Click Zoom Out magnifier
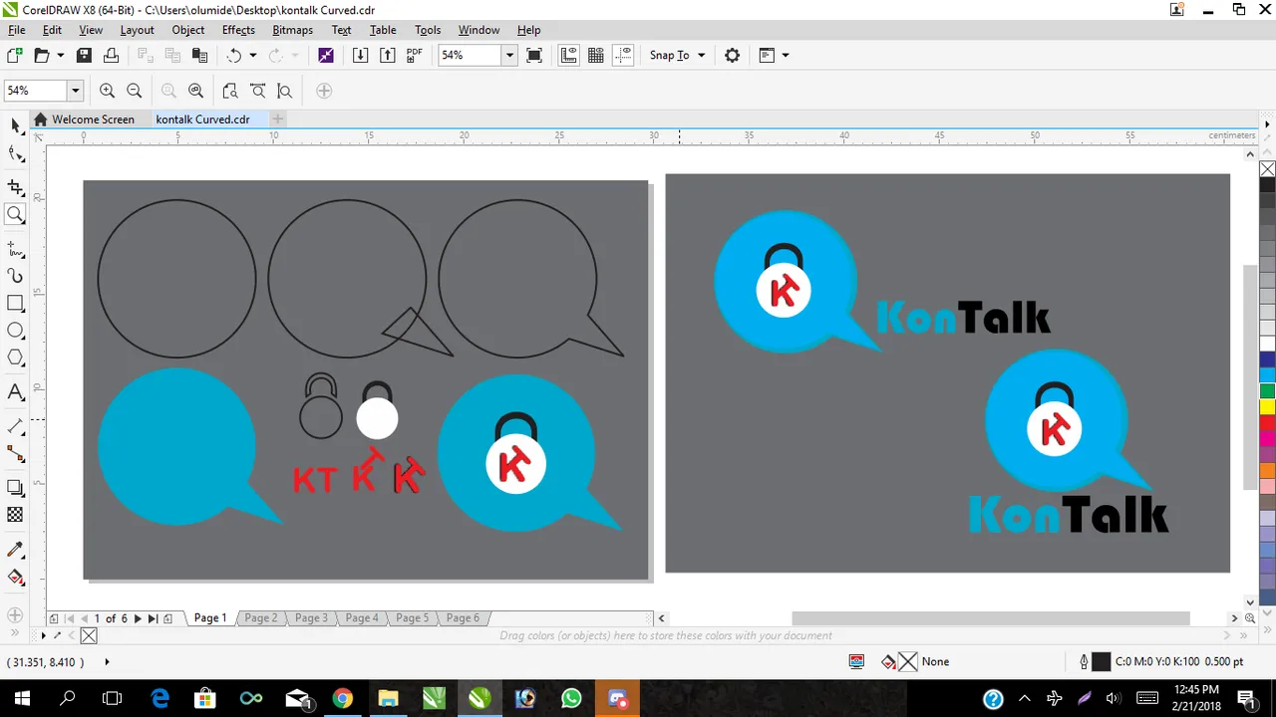Viewport: 1276px width, 717px height. pos(135,91)
